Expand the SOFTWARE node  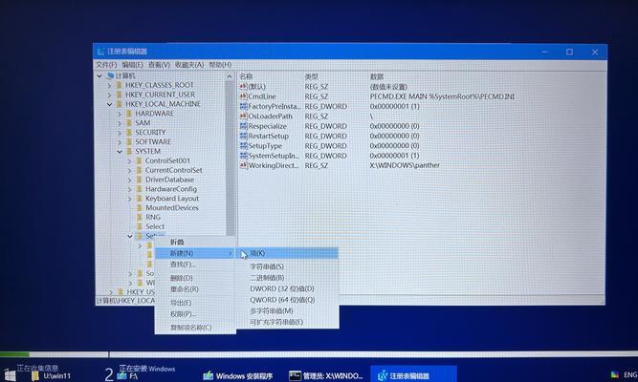click(120, 142)
